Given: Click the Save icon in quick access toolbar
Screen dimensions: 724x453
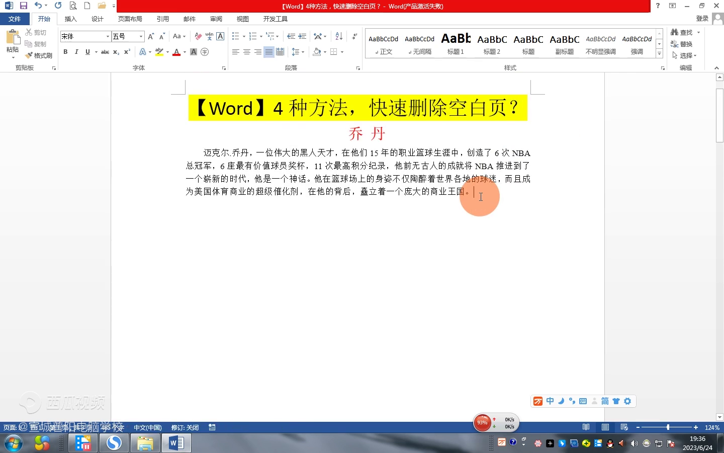Looking at the screenshot, I should pos(24,6).
